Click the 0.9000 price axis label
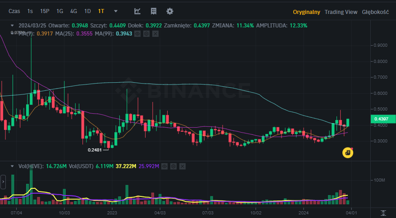The width and height of the screenshot is (396, 218). coord(380,45)
